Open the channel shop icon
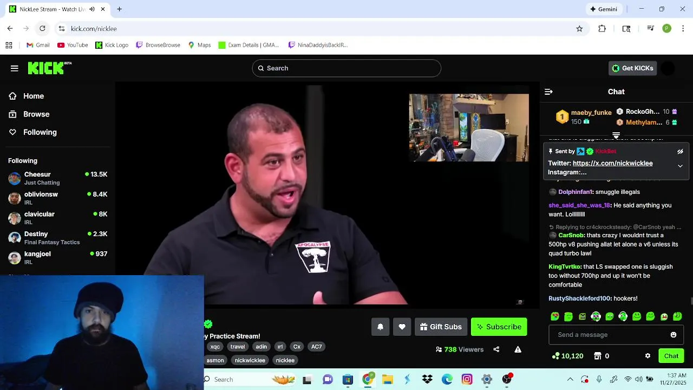Viewport: 693px width, 390px height. tap(598, 356)
